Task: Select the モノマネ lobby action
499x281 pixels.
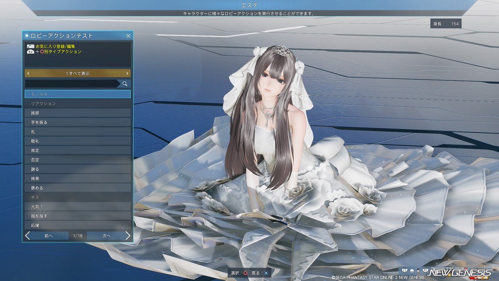Action: (x=78, y=94)
